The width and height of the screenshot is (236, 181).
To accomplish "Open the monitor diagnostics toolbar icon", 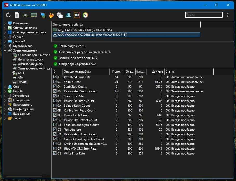I will (43, 15).
